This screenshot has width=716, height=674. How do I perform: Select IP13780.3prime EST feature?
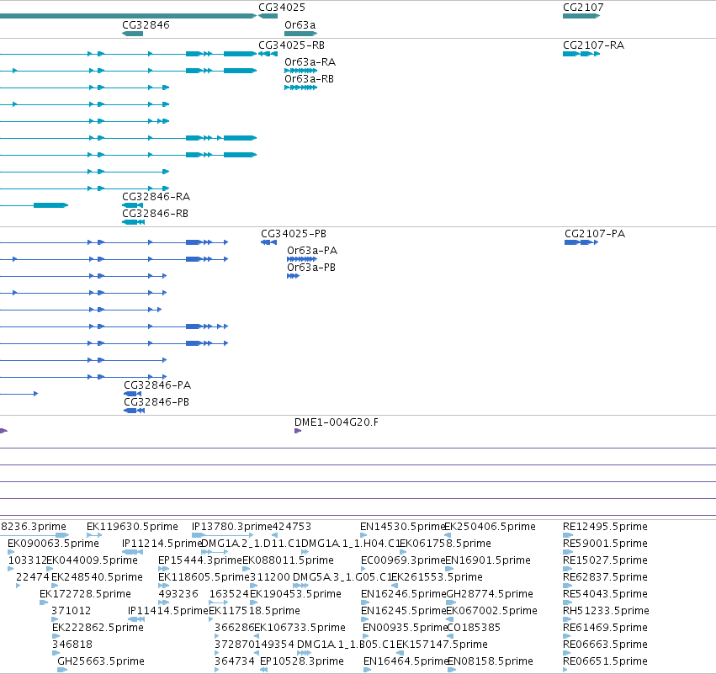(x=222, y=535)
